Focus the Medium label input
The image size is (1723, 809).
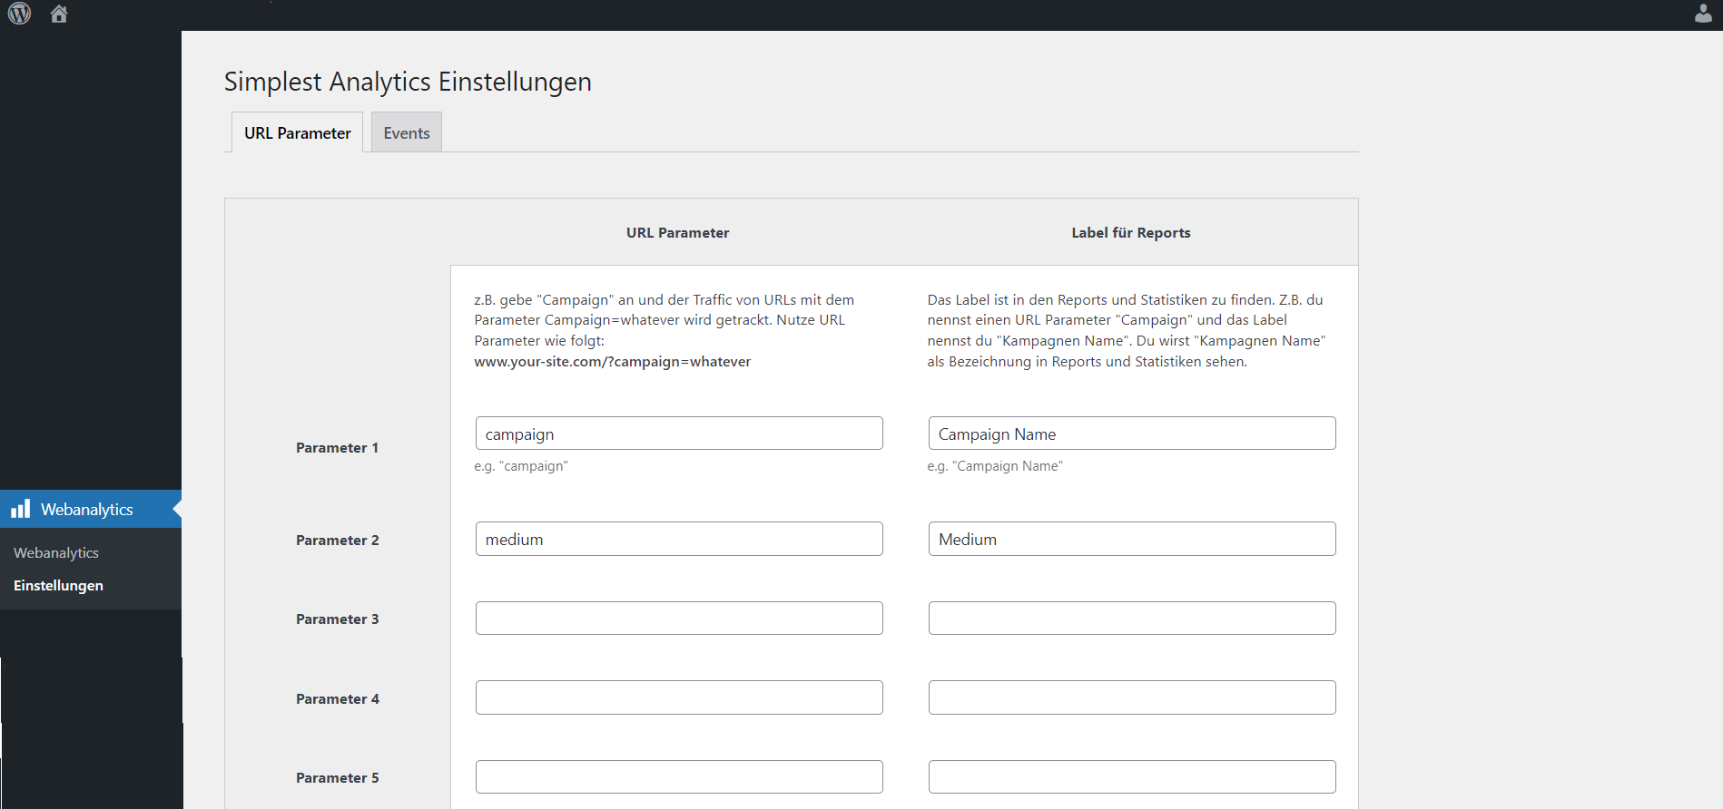pos(1132,539)
